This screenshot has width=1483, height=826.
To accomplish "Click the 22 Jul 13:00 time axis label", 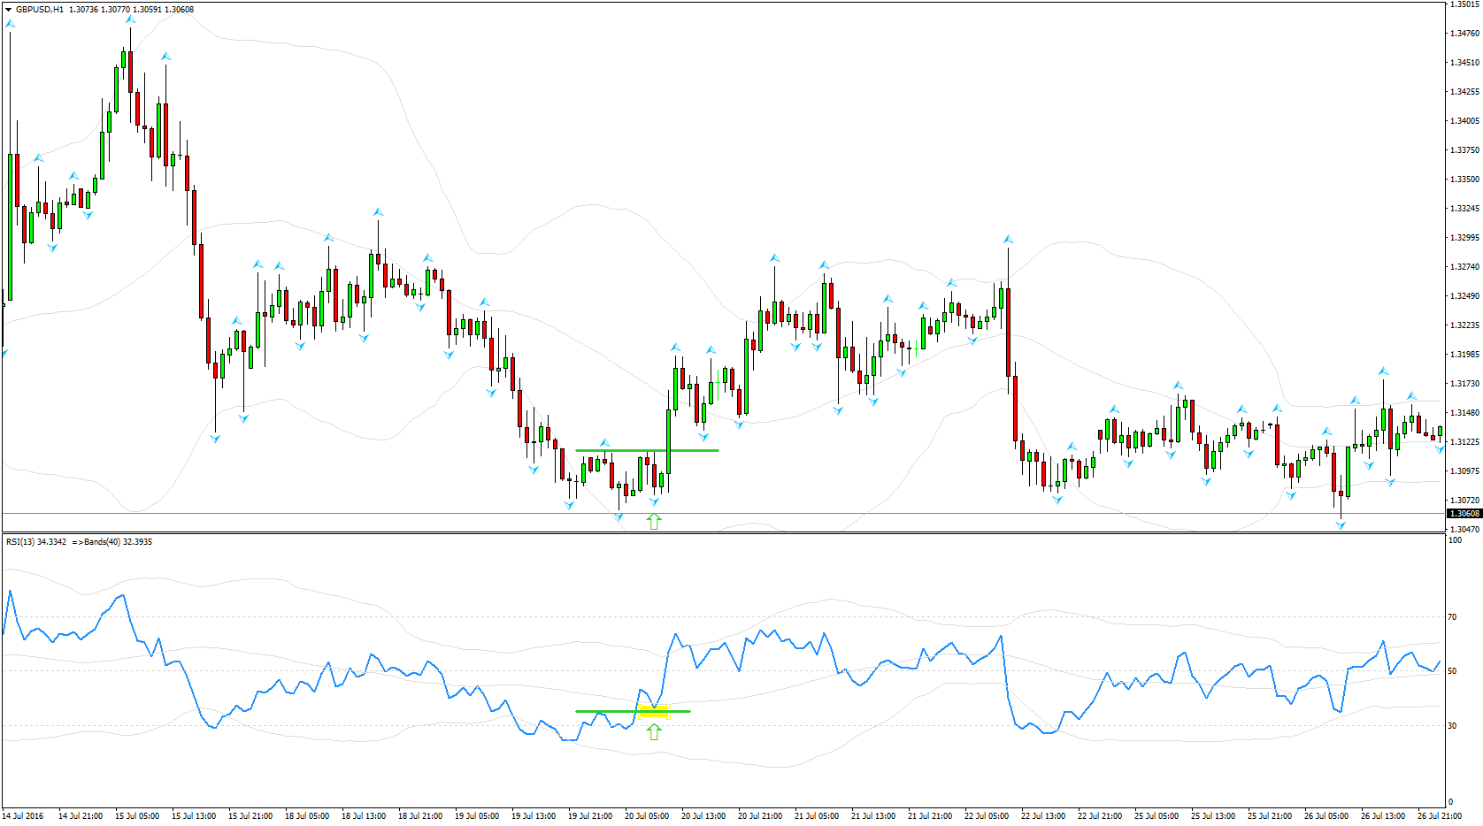I will pyautogui.click(x=1043, y=815).
